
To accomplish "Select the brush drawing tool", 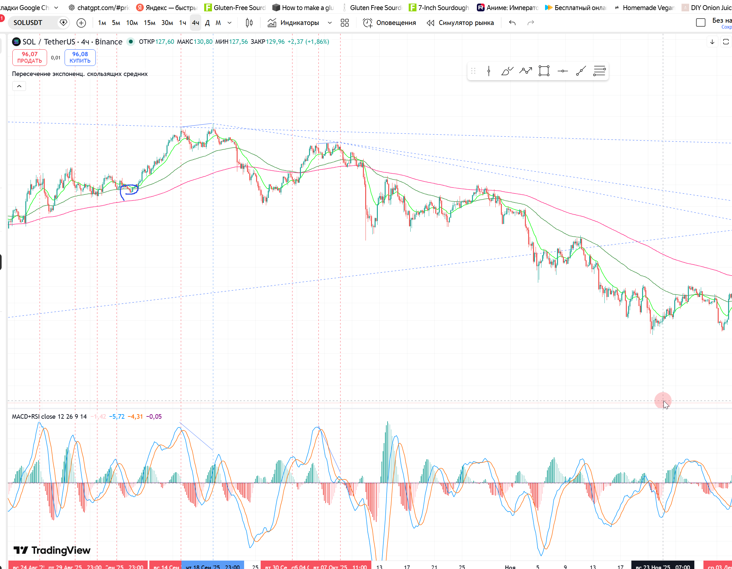I will coord(507,71).
